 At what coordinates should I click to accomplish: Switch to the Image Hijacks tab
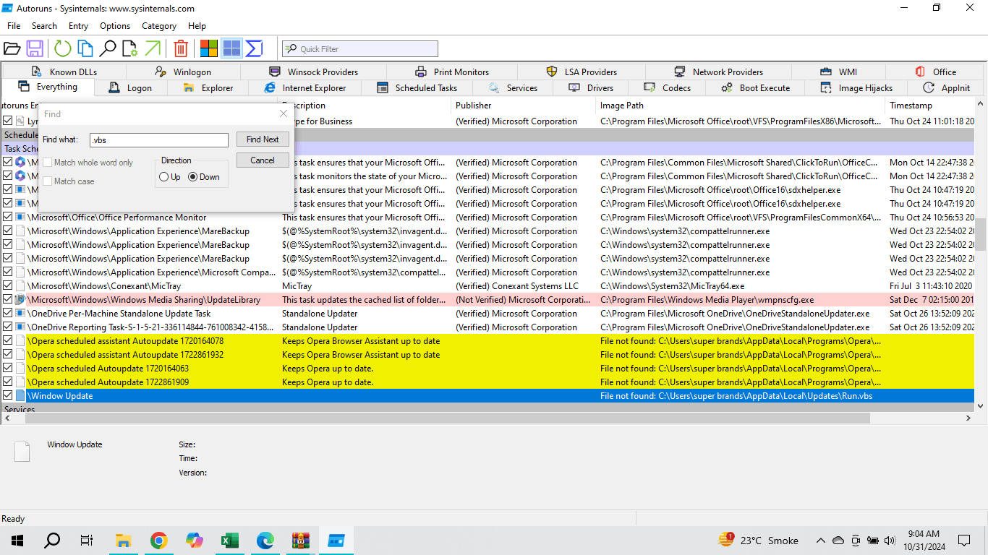(856, 88)
